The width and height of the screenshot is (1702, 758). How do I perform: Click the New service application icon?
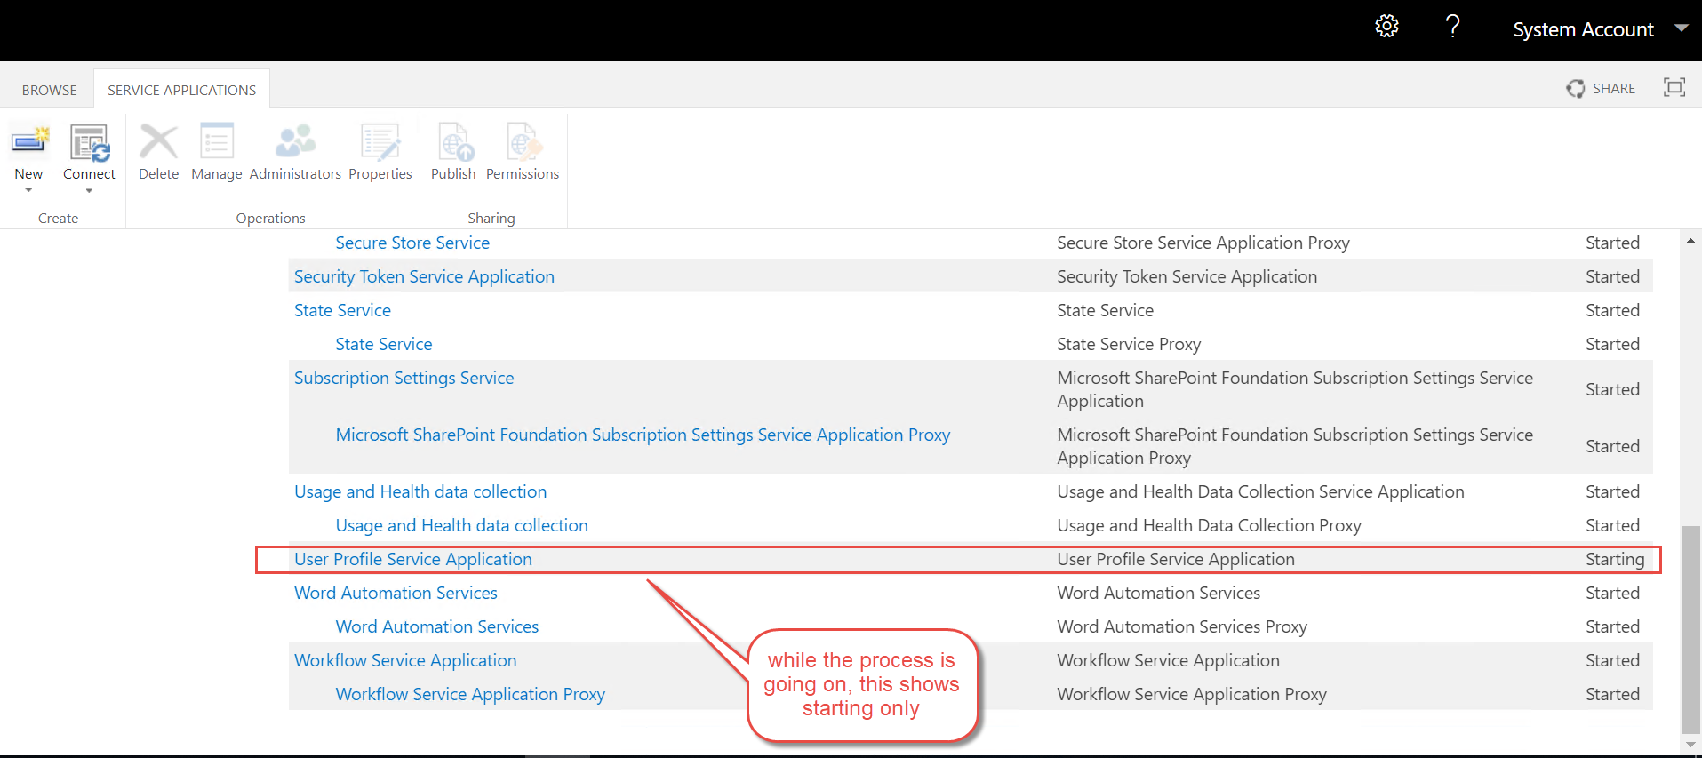pyautogui.click(x=29, y=141)
